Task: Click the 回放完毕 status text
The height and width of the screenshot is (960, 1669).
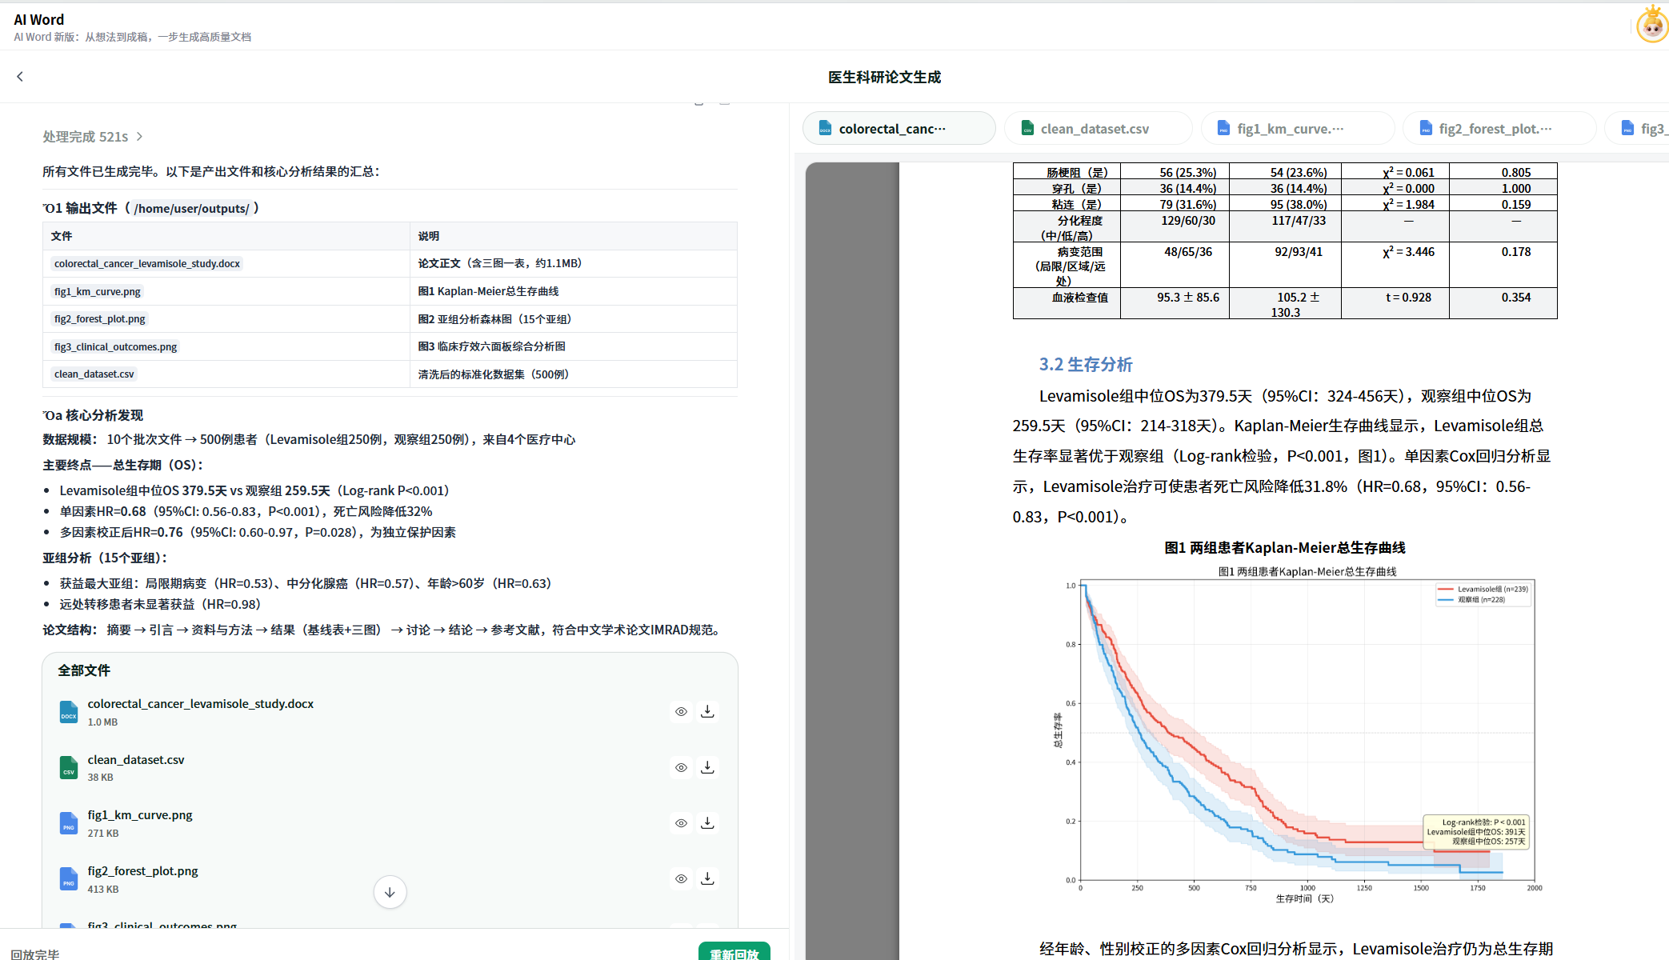Action: (x=34, y=954)
